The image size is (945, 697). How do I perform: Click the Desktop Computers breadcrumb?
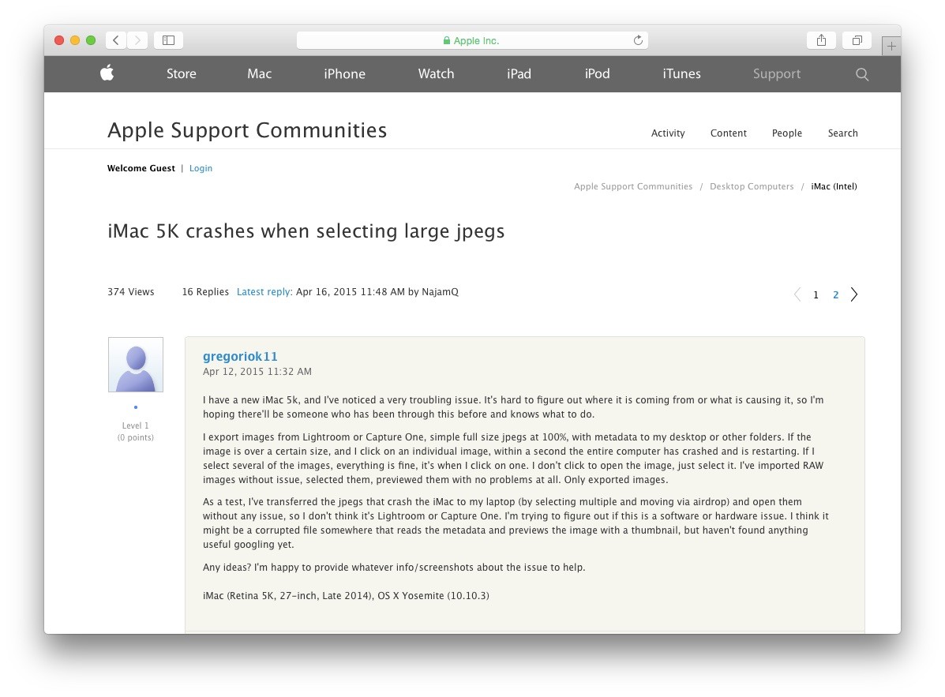tap(752, 186)
